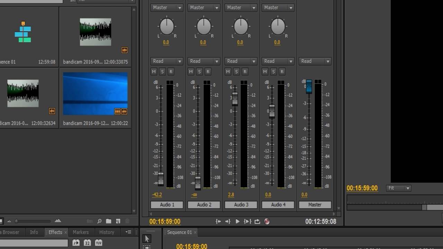The image size is (443, 249).
Task: Filter YUV effects icon
Action: click(x=99, y=243)
